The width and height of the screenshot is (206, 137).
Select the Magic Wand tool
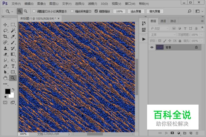click(13, 31)
